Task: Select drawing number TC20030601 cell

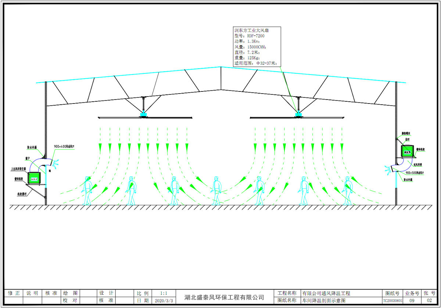Action: (x=392, y=301)
